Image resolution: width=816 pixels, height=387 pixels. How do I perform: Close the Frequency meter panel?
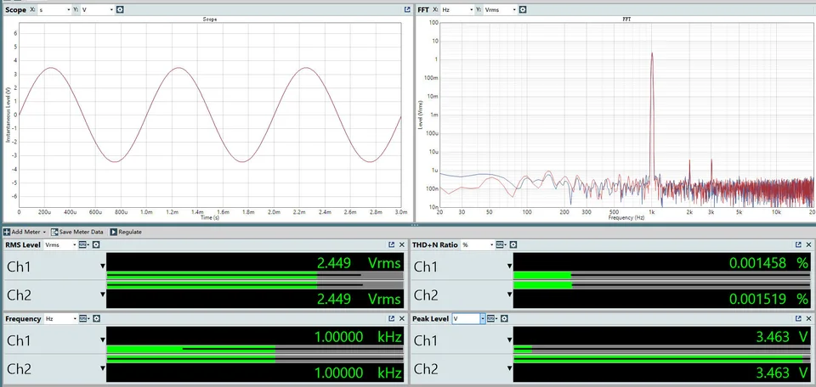click(402, 318)
